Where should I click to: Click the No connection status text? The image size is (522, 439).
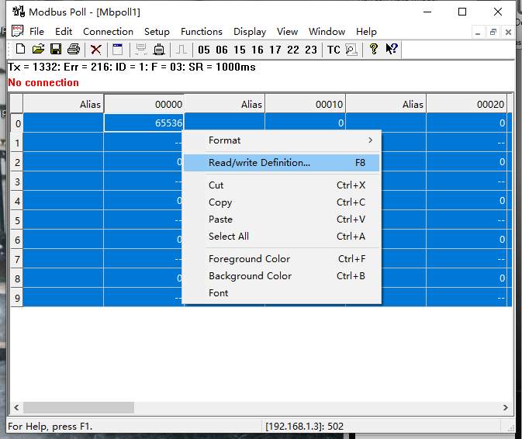(x=43, y=82)
